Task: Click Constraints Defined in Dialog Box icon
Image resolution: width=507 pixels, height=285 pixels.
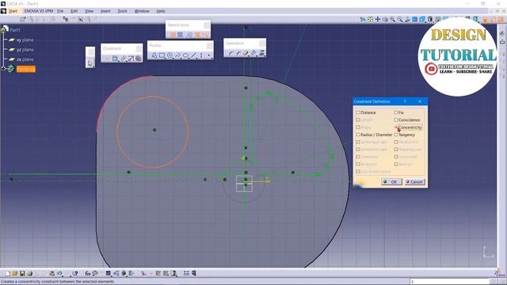Action: tap(107, 59)
